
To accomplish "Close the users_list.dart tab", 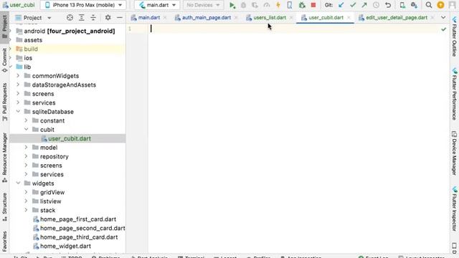I will point(291,17).
